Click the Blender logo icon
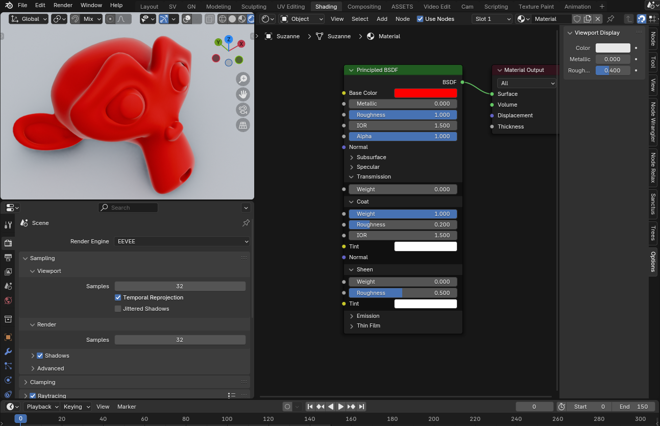 9,5
